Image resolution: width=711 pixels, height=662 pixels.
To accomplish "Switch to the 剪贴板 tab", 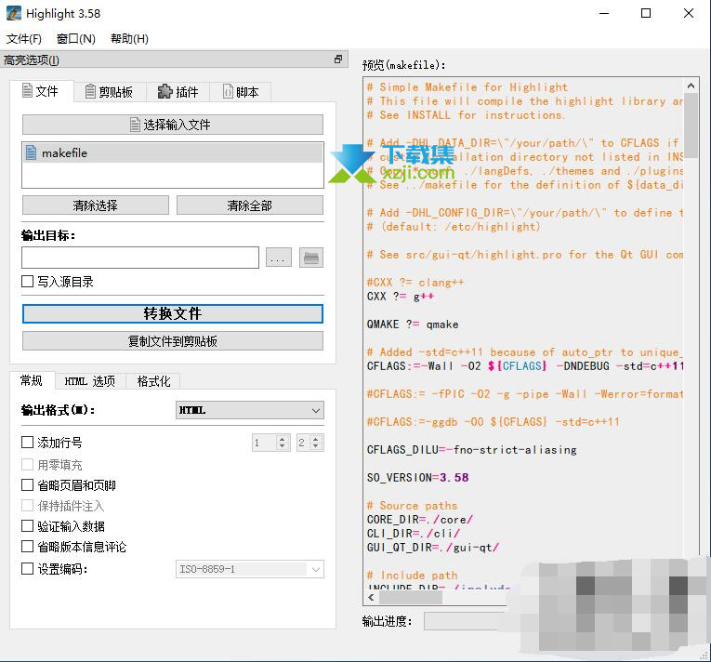I will pos(110,92).
